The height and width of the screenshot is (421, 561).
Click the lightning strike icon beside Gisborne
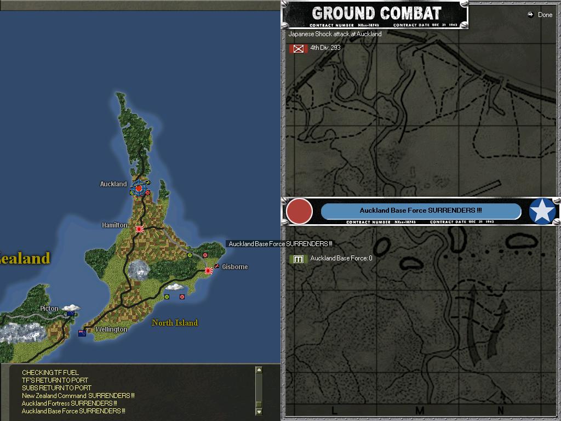coord(217,266)
